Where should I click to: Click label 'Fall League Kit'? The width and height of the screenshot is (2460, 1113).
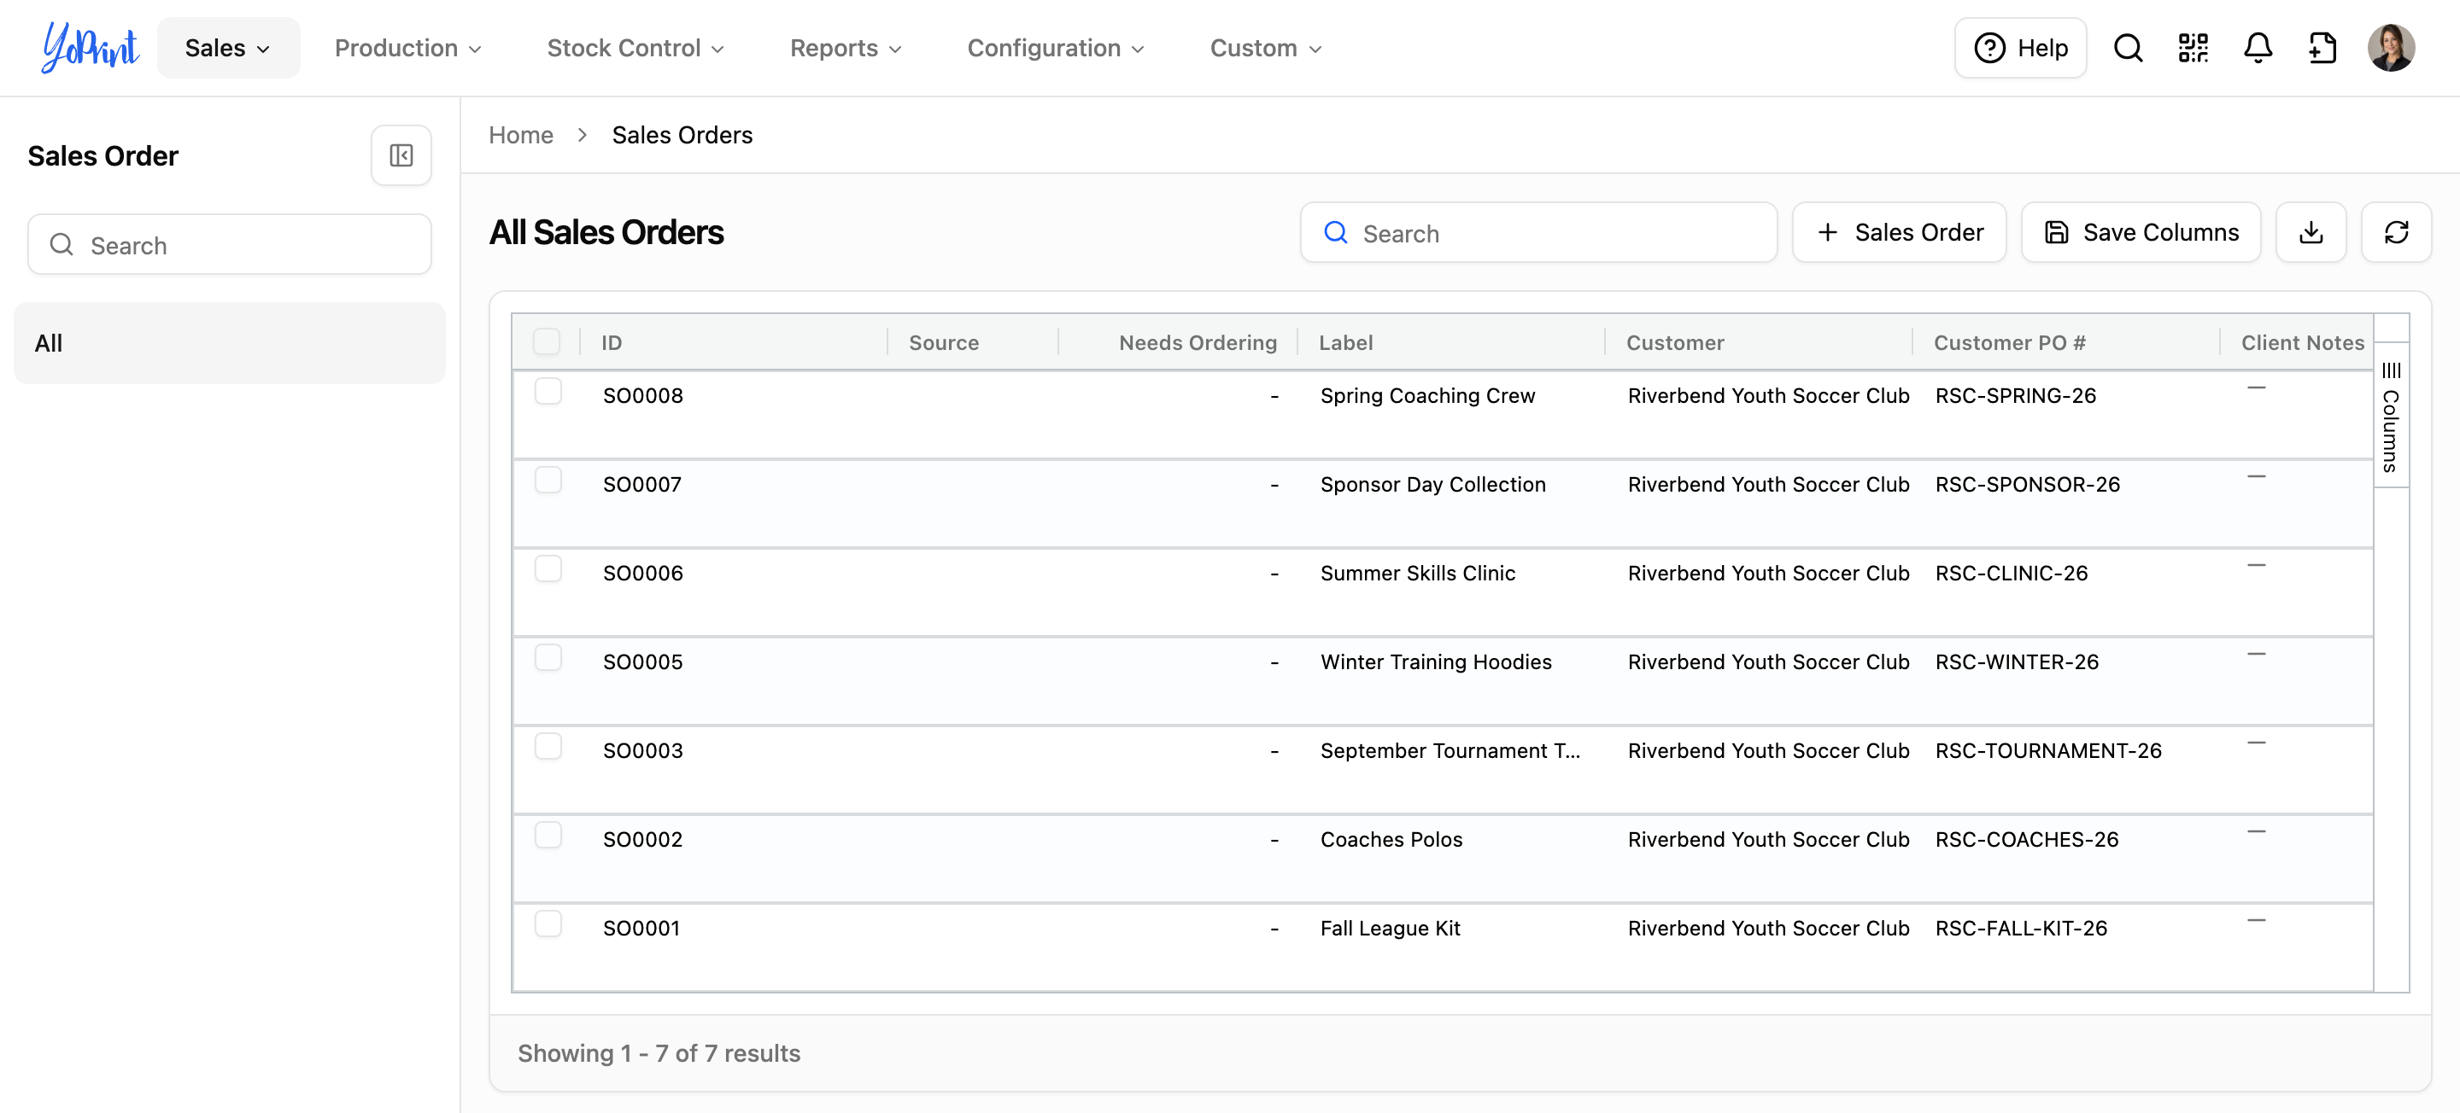[x=1390, y=928]
